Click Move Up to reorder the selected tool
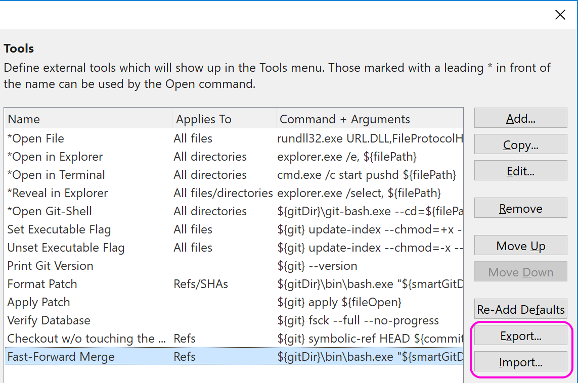Image resolution: width=578 pixels, height=383 pixels. point(520,245)
